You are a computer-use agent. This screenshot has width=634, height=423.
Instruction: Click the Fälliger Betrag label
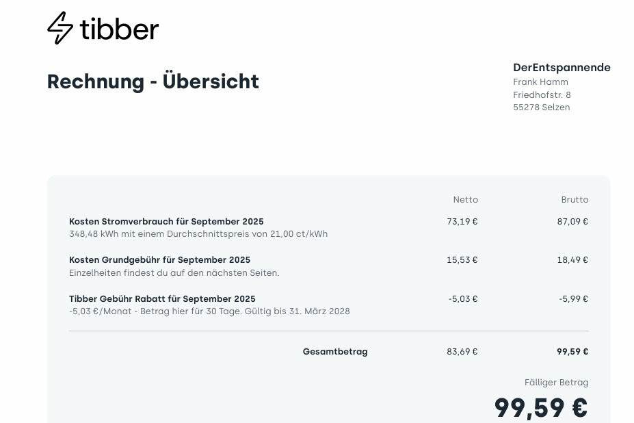coord(556,383)
